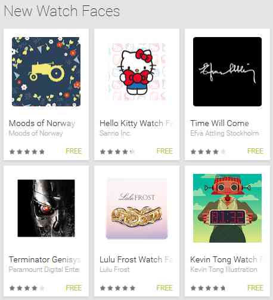Click the Lulu Frost Watch Face title

[x=136, y=259]
